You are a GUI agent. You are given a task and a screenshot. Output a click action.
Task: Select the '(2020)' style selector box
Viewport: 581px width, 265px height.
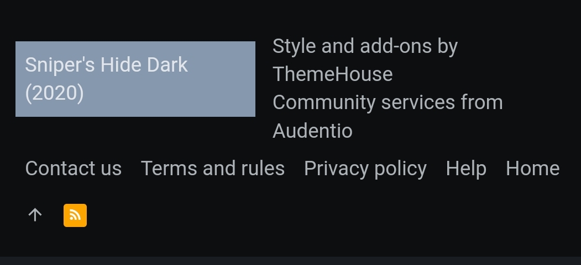coord(135,79)
